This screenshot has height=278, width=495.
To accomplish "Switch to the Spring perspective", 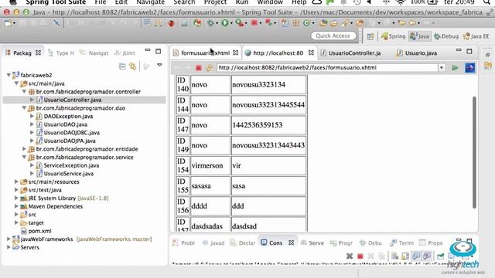I will (393, 36).
